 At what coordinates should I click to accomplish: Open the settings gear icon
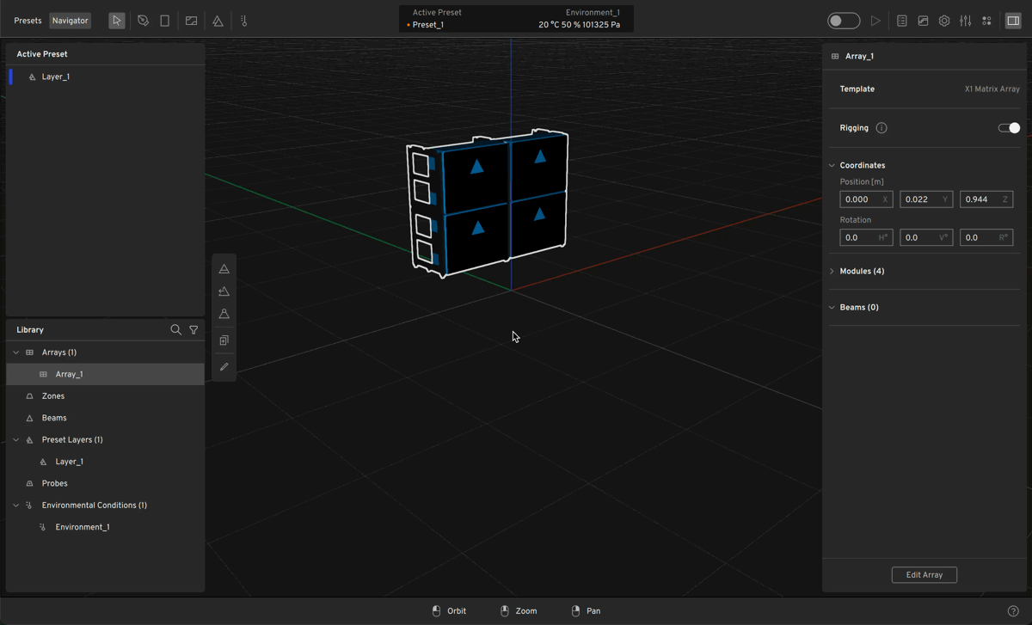(944, 21)
